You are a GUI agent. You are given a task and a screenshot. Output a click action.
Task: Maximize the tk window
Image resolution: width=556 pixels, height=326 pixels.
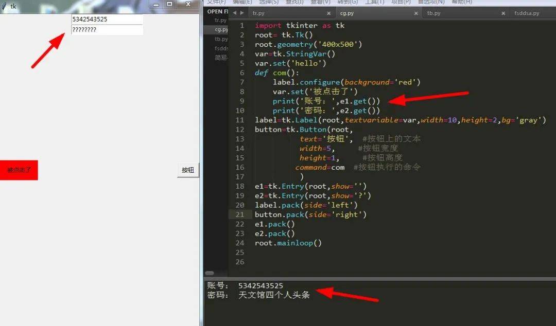169,4
